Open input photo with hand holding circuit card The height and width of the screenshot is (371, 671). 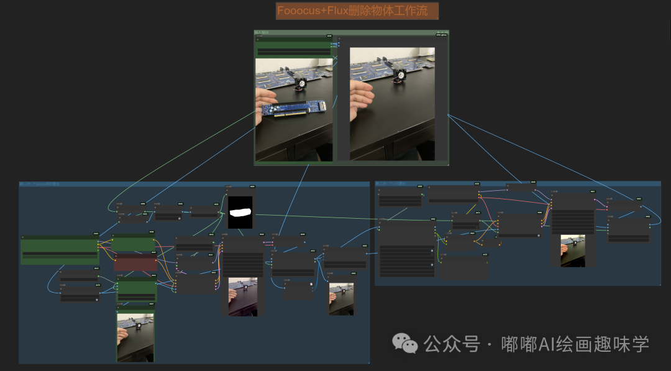294,110
